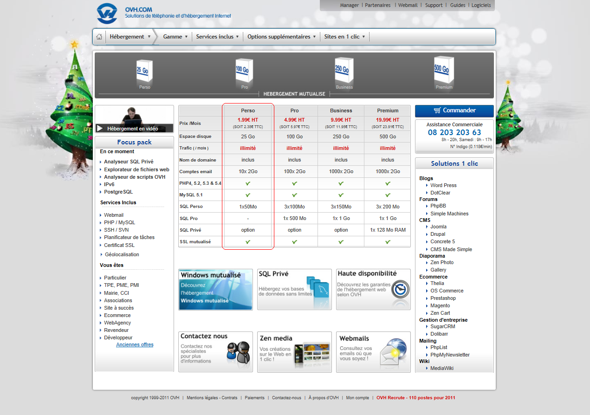This screenshot has height=415, width=590.
Task: Select the 100 Go Pro box icon
Action: 244,71
